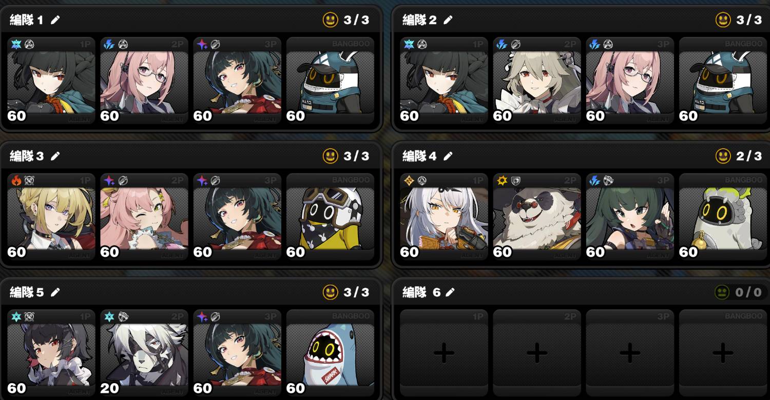Choose the level 20 agent in 編隊 5
The width and height of the screenshot is (770, 400).
tap(144, 352)
